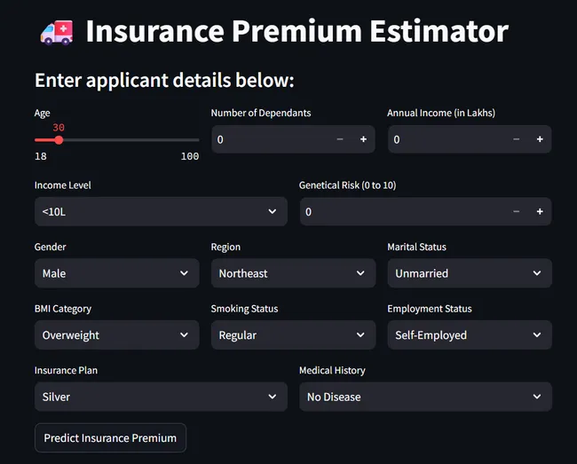Open the Insurance Plan dropdown showing Silver
Image resolution: width=577 pixels, height=464 pixels.
tap(161, 397)
